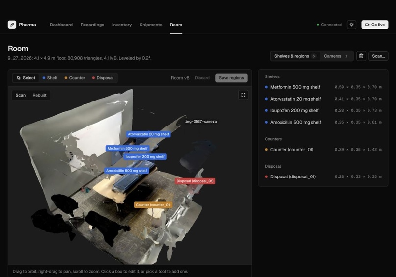
Task: Click Atorvastatin 20 mg shelf label in 3D view
Action: (x=148, y=134)
